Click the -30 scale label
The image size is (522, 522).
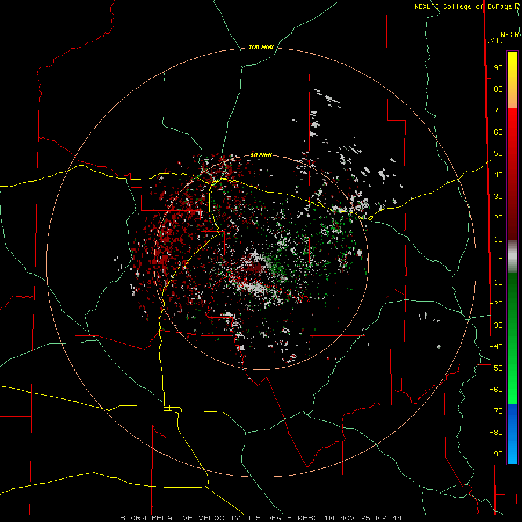pyautogui.click(x=496, y=325)
